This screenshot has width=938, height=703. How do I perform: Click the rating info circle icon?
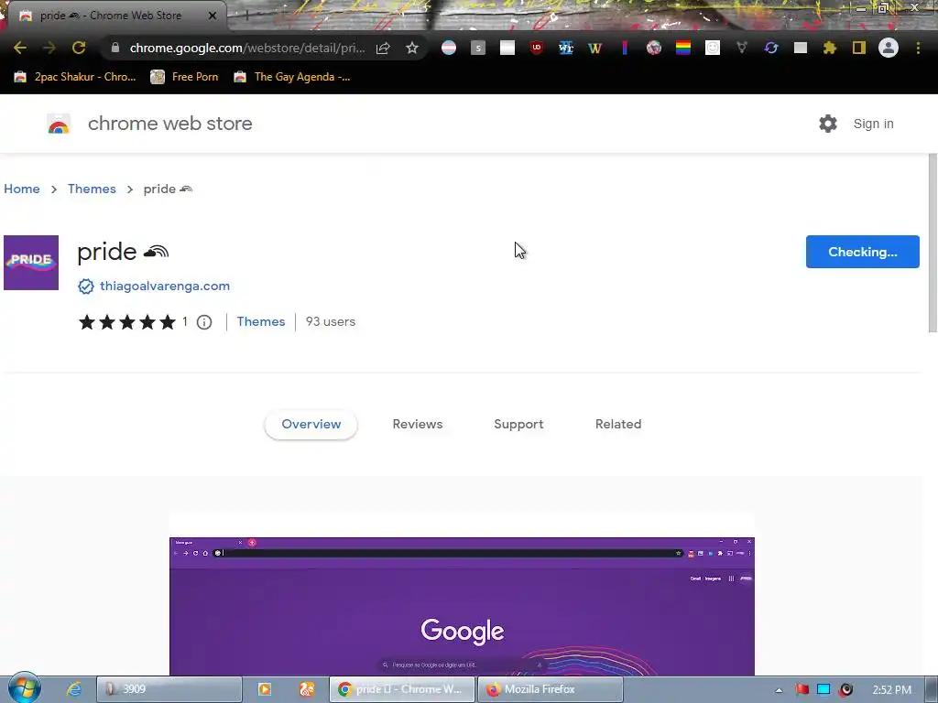coord(204,322)
